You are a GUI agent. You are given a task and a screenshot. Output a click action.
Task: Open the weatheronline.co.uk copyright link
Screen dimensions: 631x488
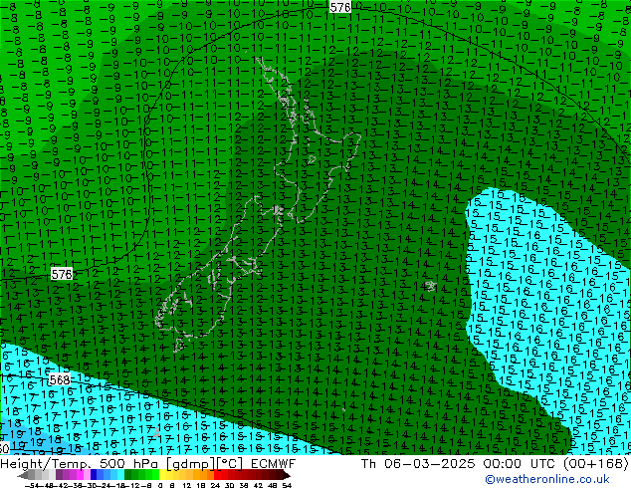(547, 479)
